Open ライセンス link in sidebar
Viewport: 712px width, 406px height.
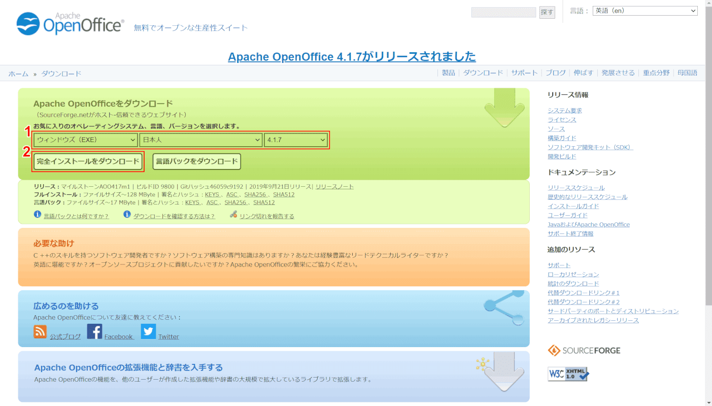click(562, 120)
